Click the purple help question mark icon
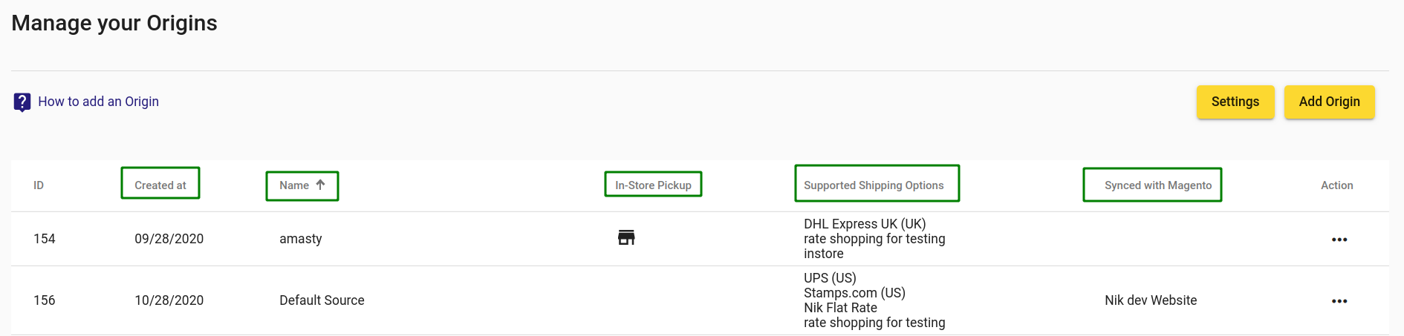This screenshot has width=1404, height=336. pyautogui.click(x=22, y=102)
